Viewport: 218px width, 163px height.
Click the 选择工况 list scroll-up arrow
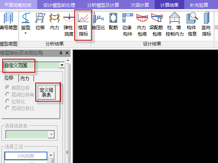tap(51, 155)
